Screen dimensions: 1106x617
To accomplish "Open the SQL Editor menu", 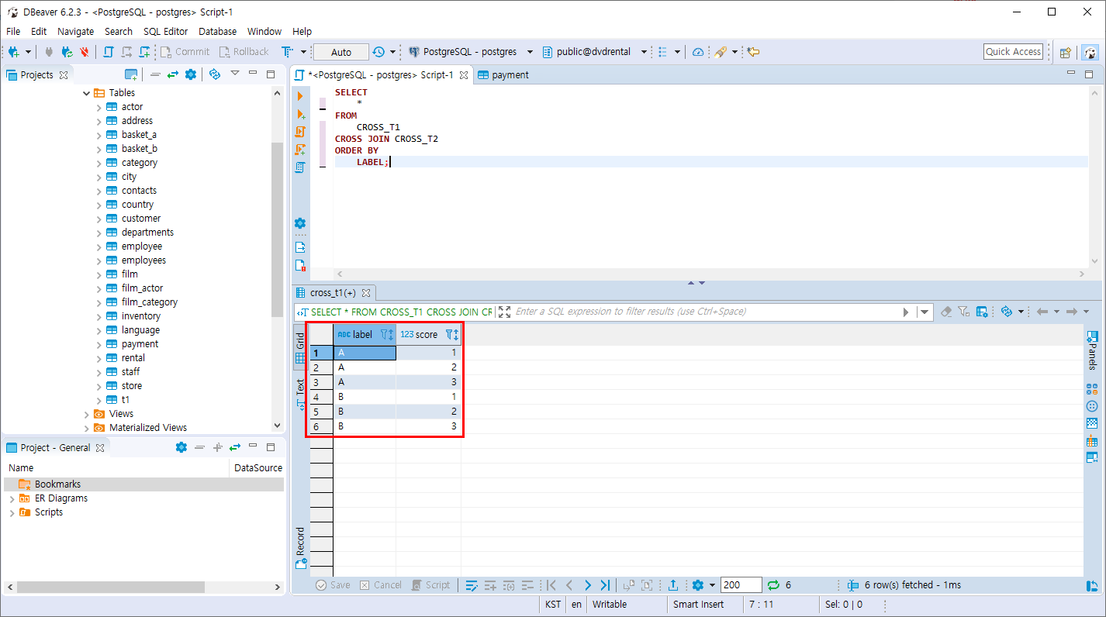I will [x=165, y=31].
